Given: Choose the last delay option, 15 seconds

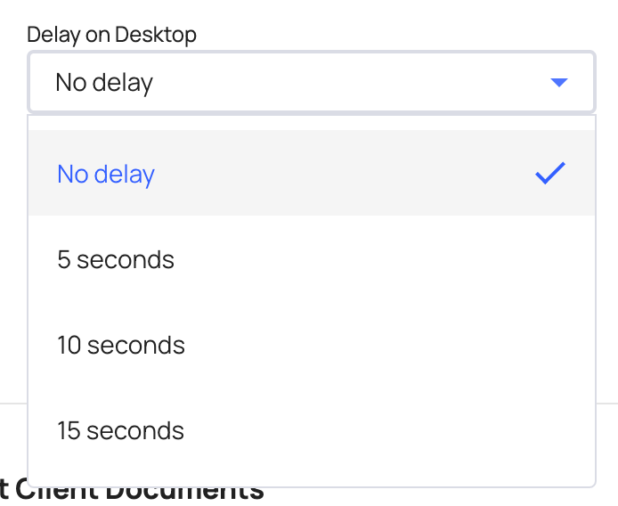Looking at the screenshot, I should click(x=121, y=430).
